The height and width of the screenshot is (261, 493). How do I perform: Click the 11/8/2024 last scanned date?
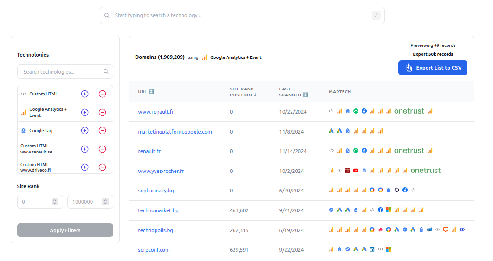(292, 132)
